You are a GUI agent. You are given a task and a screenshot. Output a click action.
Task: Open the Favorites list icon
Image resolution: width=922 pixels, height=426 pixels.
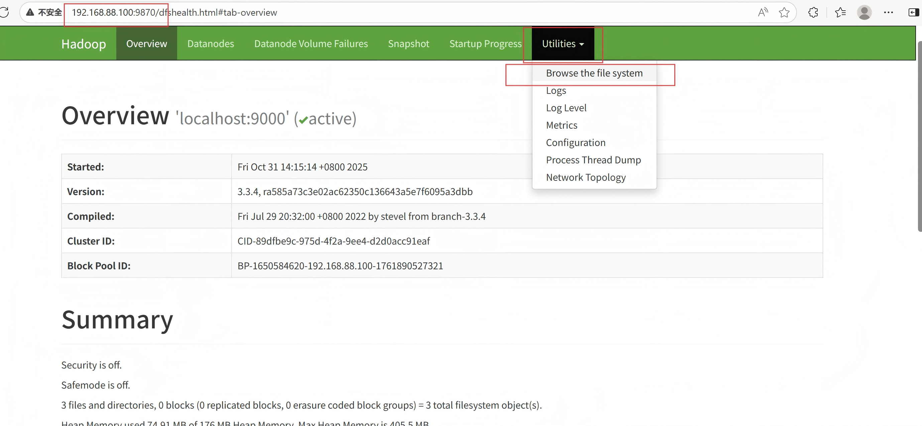[840, 12]
